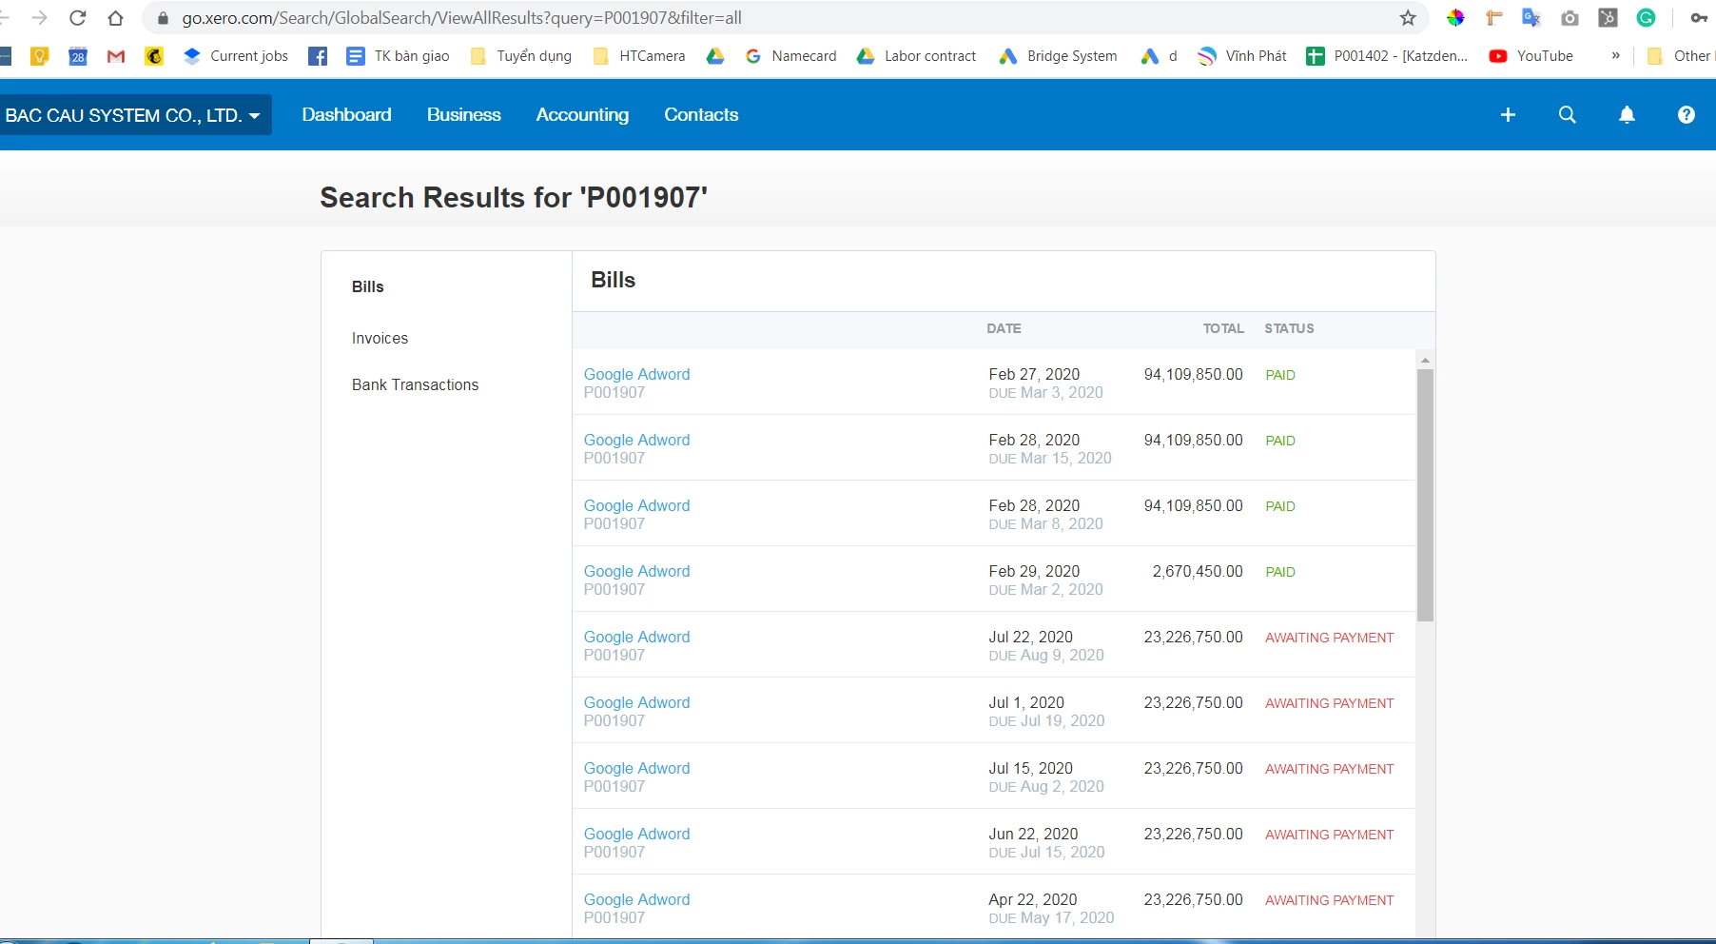Open the Xero help question-mark icon

click(x=1687, y=115)
